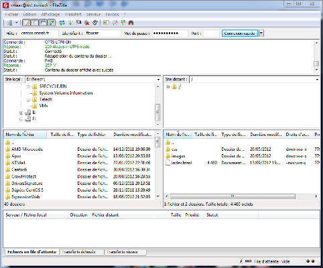323x268 pixels.
Task: Open the ? help menu
Action: [125, 14]
